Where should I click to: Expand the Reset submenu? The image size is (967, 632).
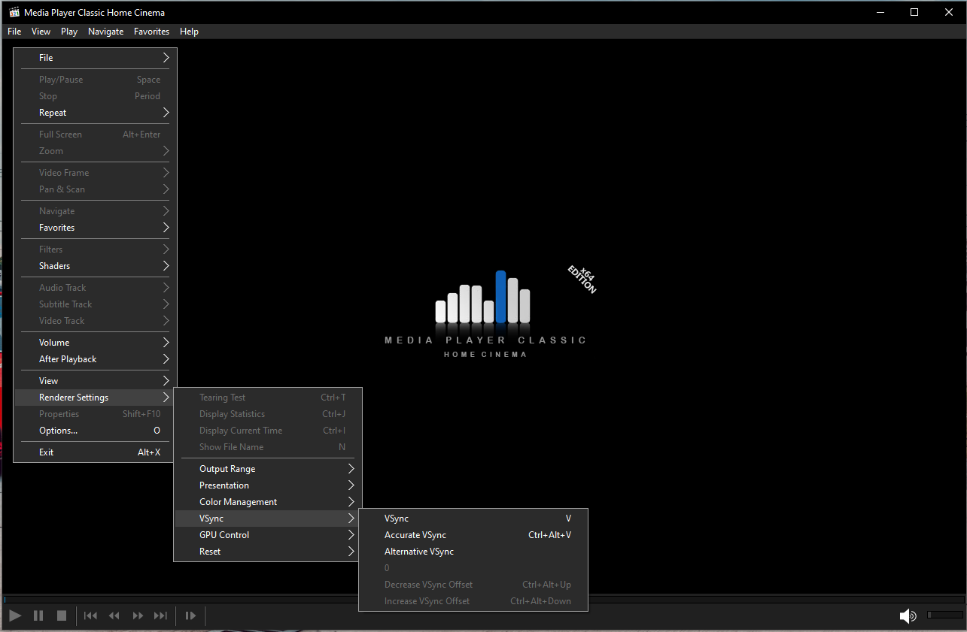268,552
